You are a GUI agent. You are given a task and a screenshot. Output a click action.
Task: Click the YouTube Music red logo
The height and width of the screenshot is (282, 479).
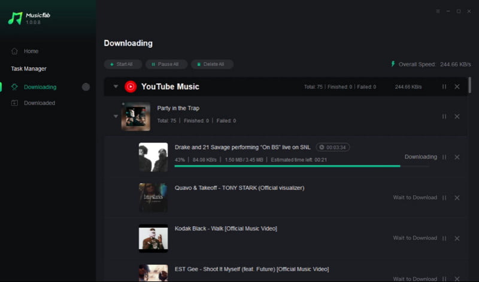coord(131,87)
